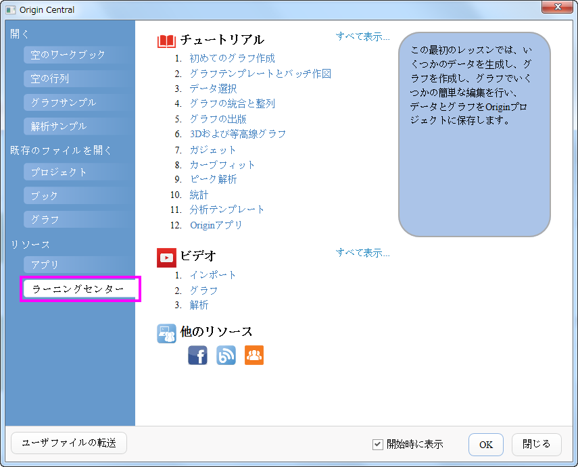Click the ビデオ section heading
The image size is (578, 467).
198,255
